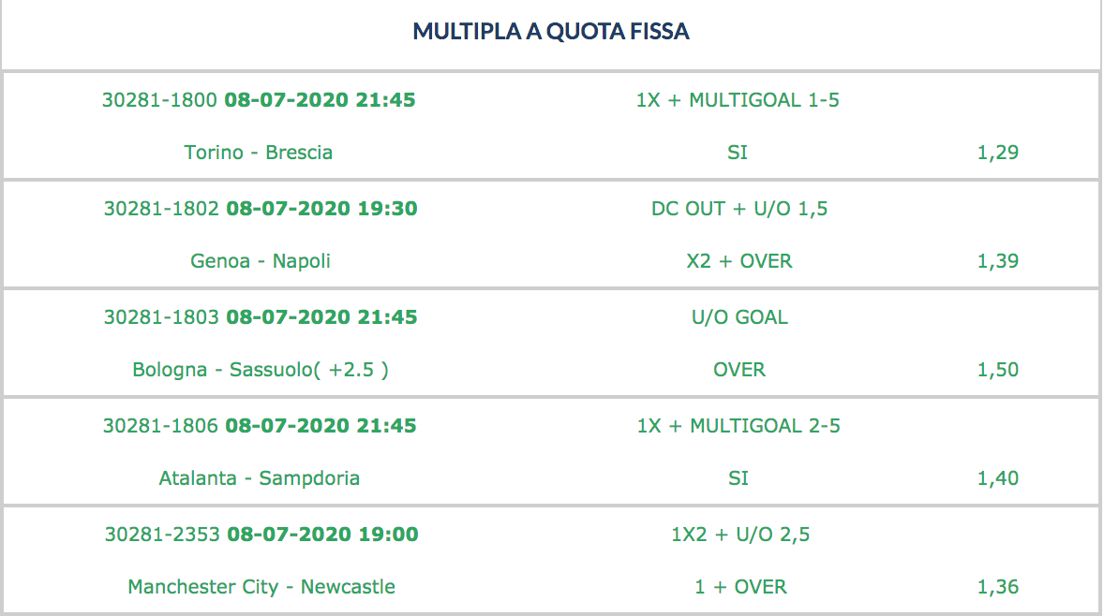This screenshot has height=616, width=1104.
Task: Click event code 30281-2353
Action: tap(162, 535)
